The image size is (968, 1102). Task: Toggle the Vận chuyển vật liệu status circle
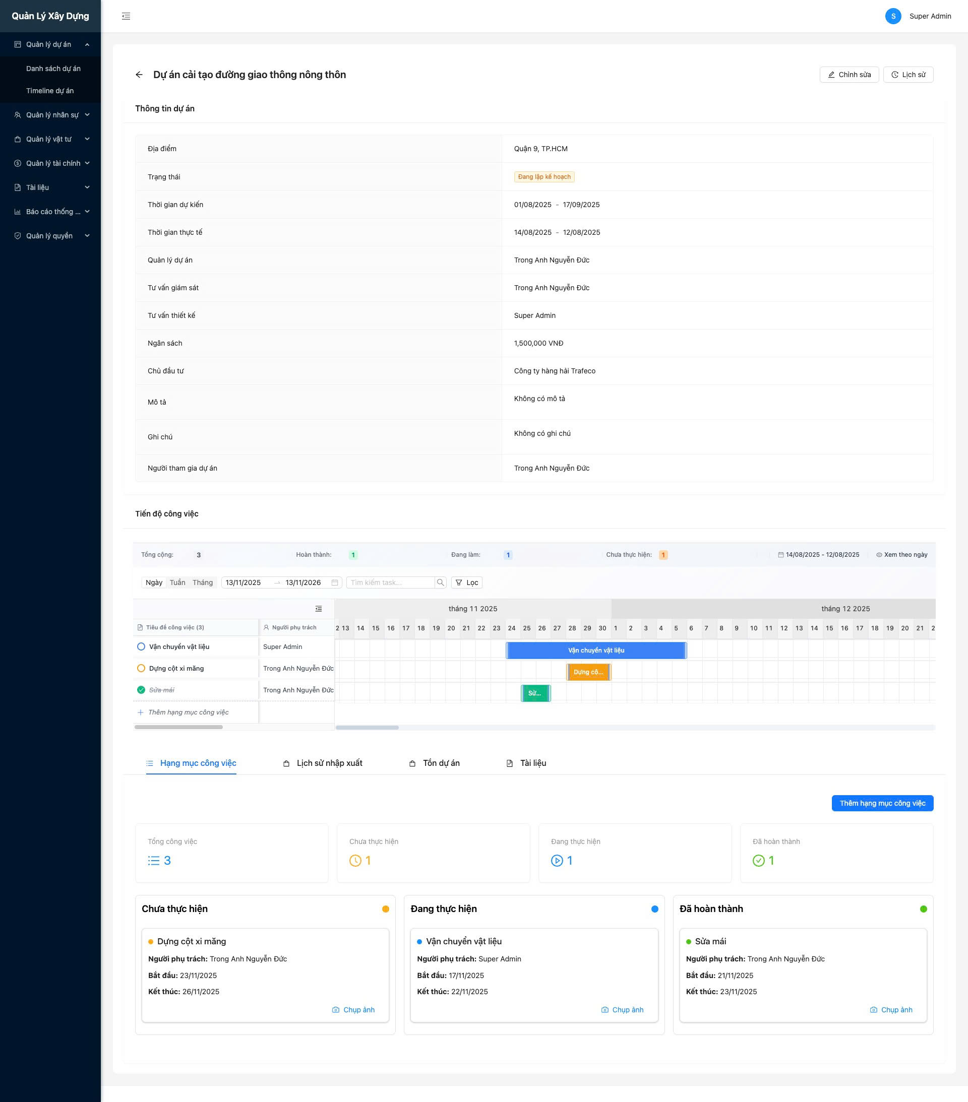pyautogui.click(x=141, y=646)
